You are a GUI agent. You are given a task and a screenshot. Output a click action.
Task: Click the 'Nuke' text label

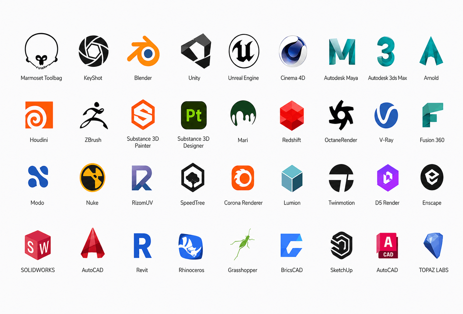(x=92, y=203)
